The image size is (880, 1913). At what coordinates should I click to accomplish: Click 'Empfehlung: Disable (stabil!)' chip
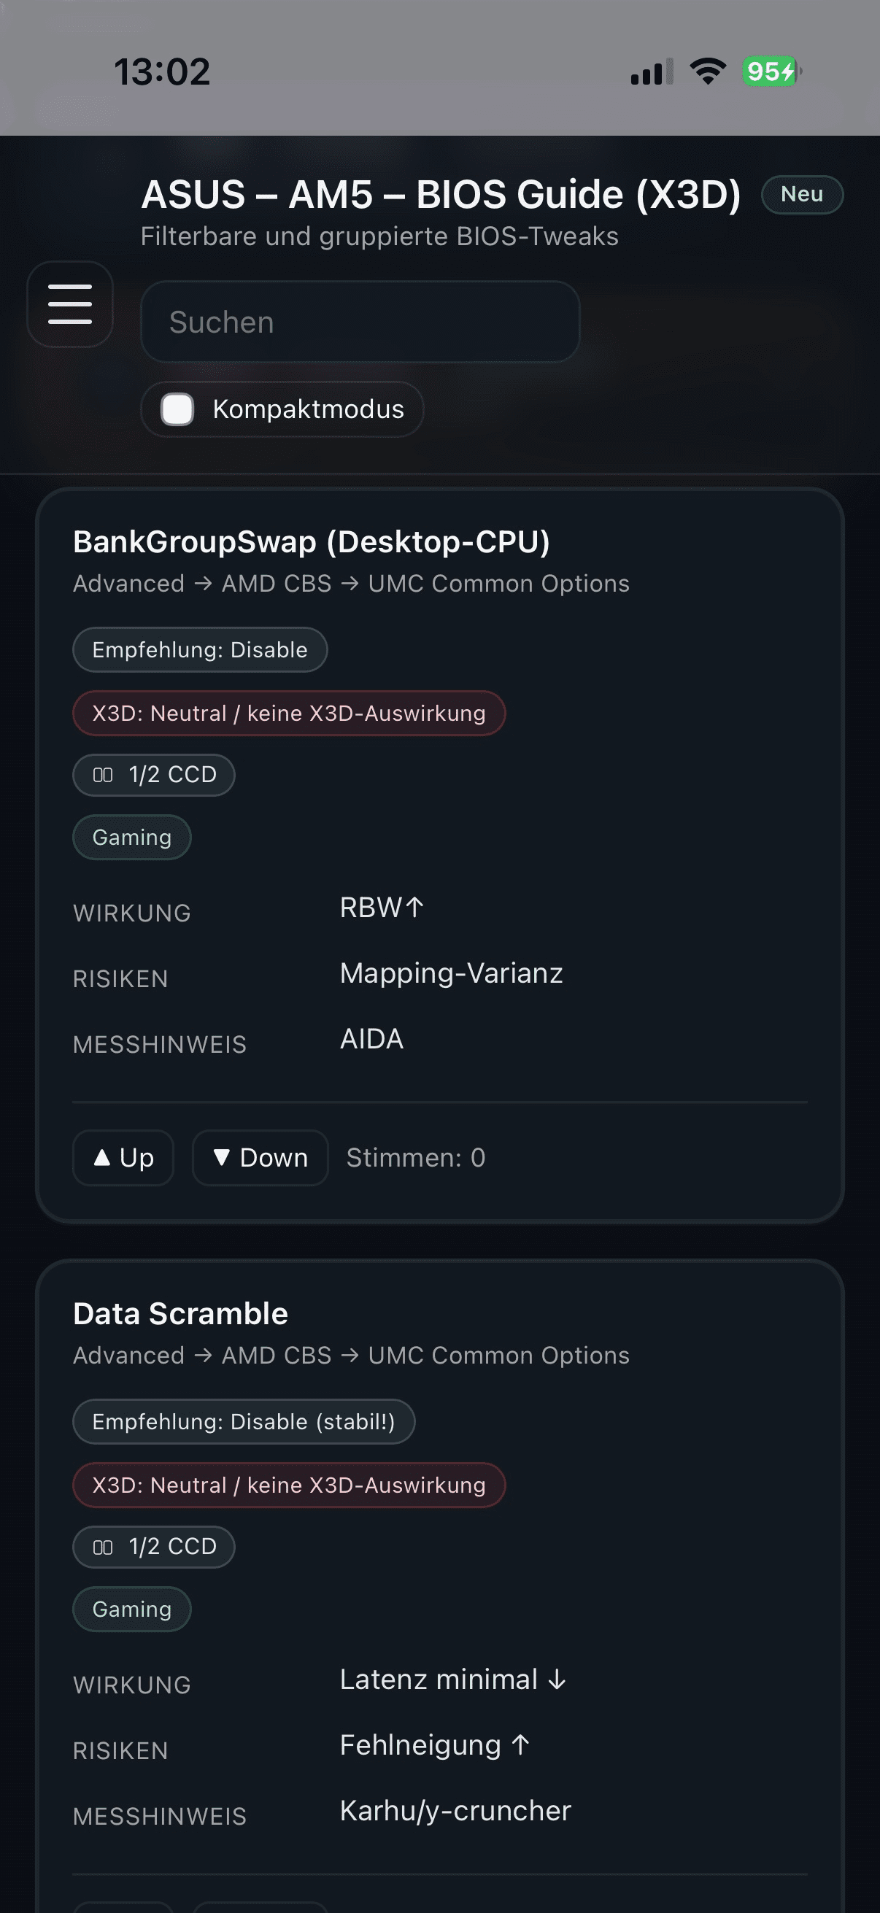click(x=244, y=1421)
